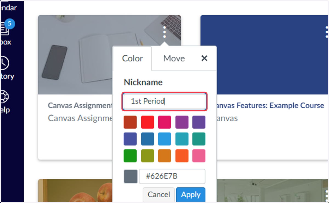The image size is (329, 203).
Task: Select the brick red color swatch
Action: point(130,122)
